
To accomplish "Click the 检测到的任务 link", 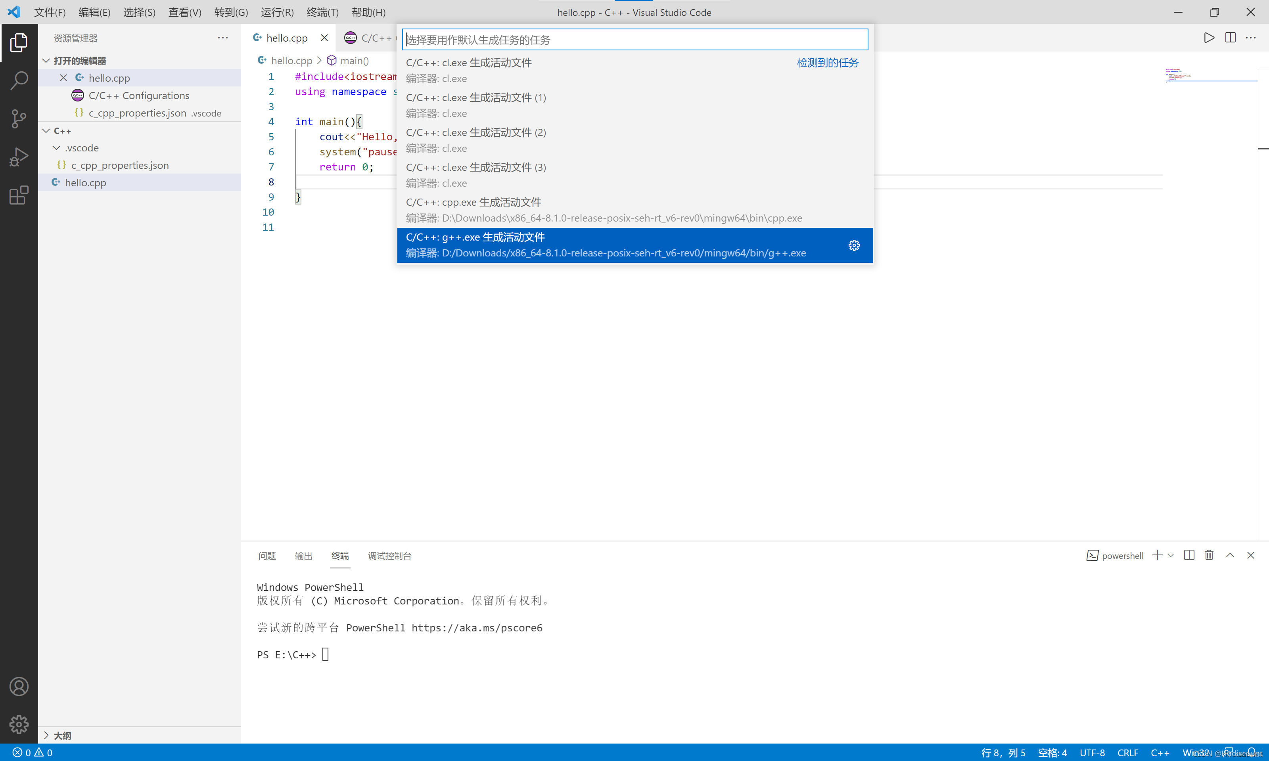I will click(x=827, y=62).
